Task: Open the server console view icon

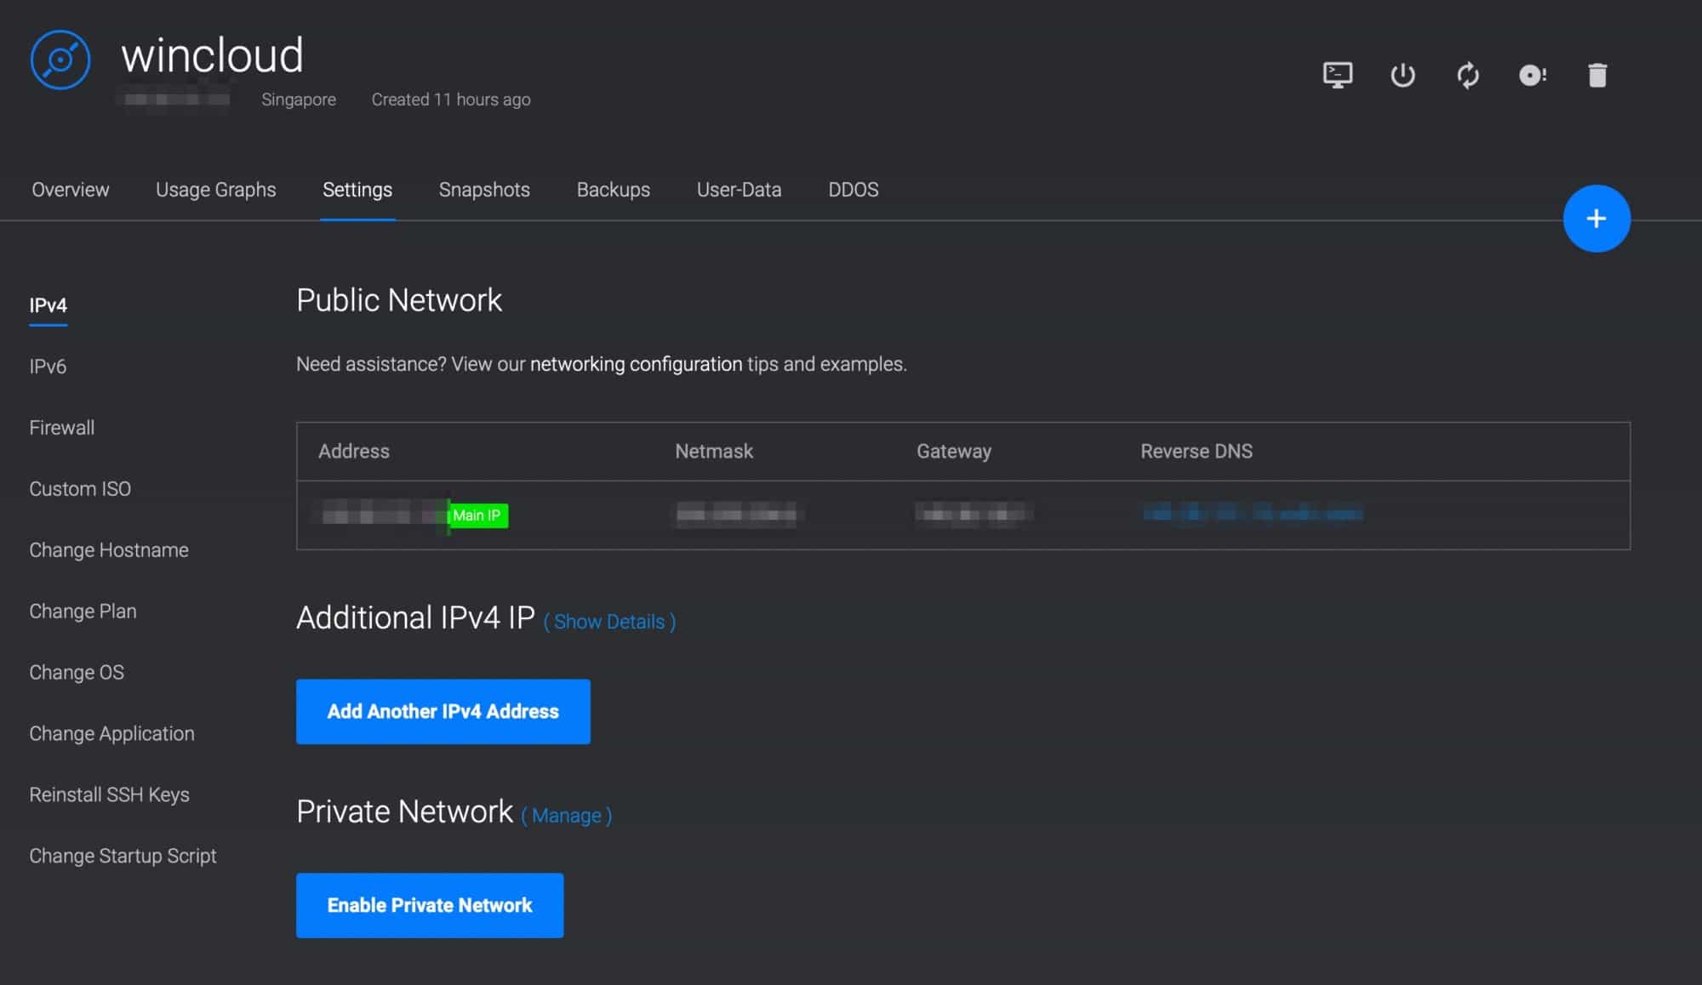Action: coord(1338,75)
